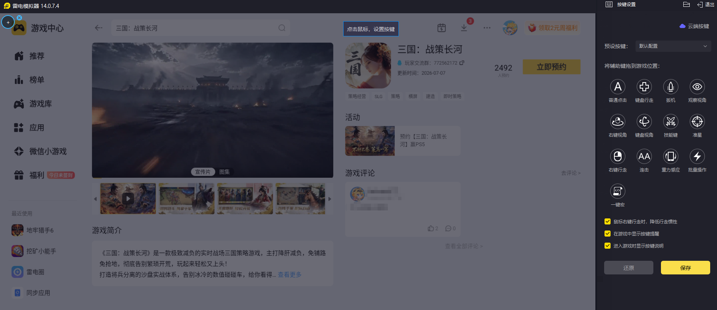Click the 立即预约 reserve button

tap(551, 67)
